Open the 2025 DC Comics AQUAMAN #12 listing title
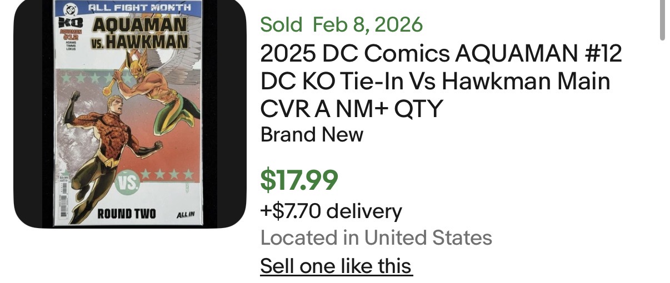Screen dimensions: 670x283 [441, 82]
